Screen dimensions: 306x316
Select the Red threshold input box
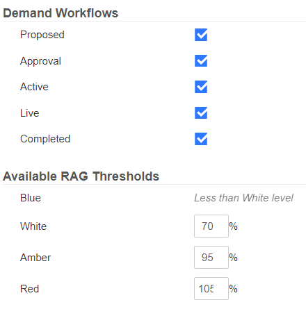point(211,288)
